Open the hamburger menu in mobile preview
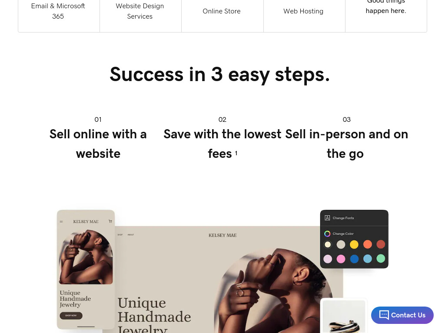 pos(61,222)
